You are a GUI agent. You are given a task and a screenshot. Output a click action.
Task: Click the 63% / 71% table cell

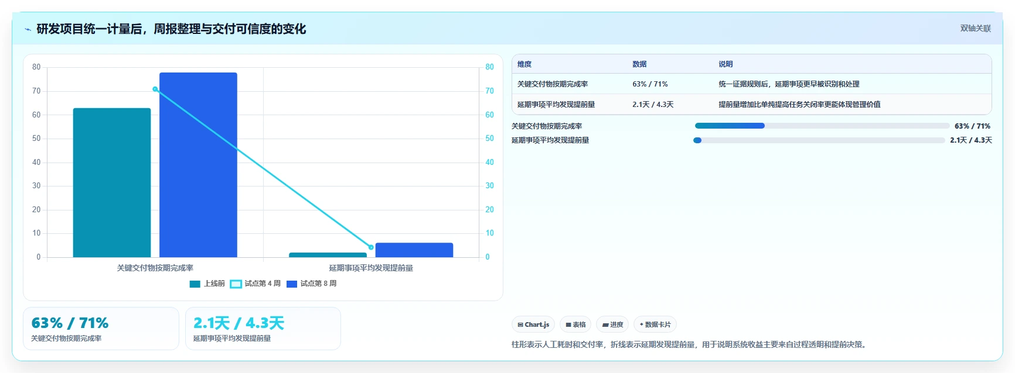coord(650,84)
